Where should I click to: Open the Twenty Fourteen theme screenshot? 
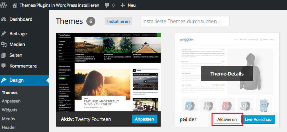[x=108, y=72]
